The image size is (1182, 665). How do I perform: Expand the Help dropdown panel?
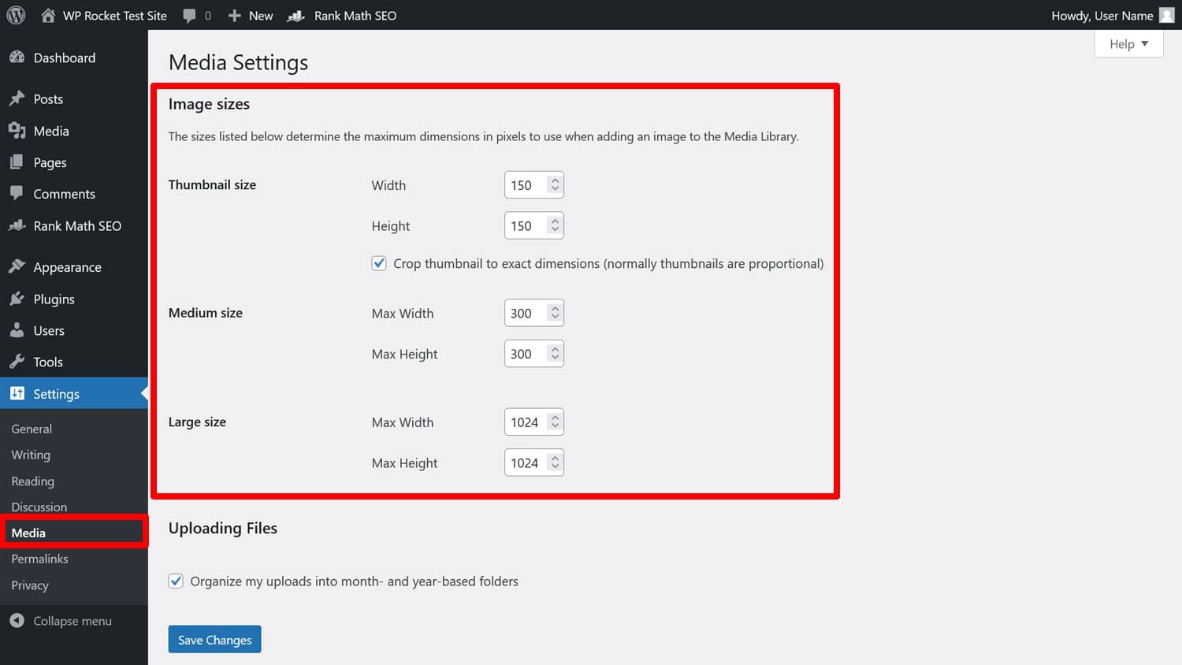pos(1128,43)
